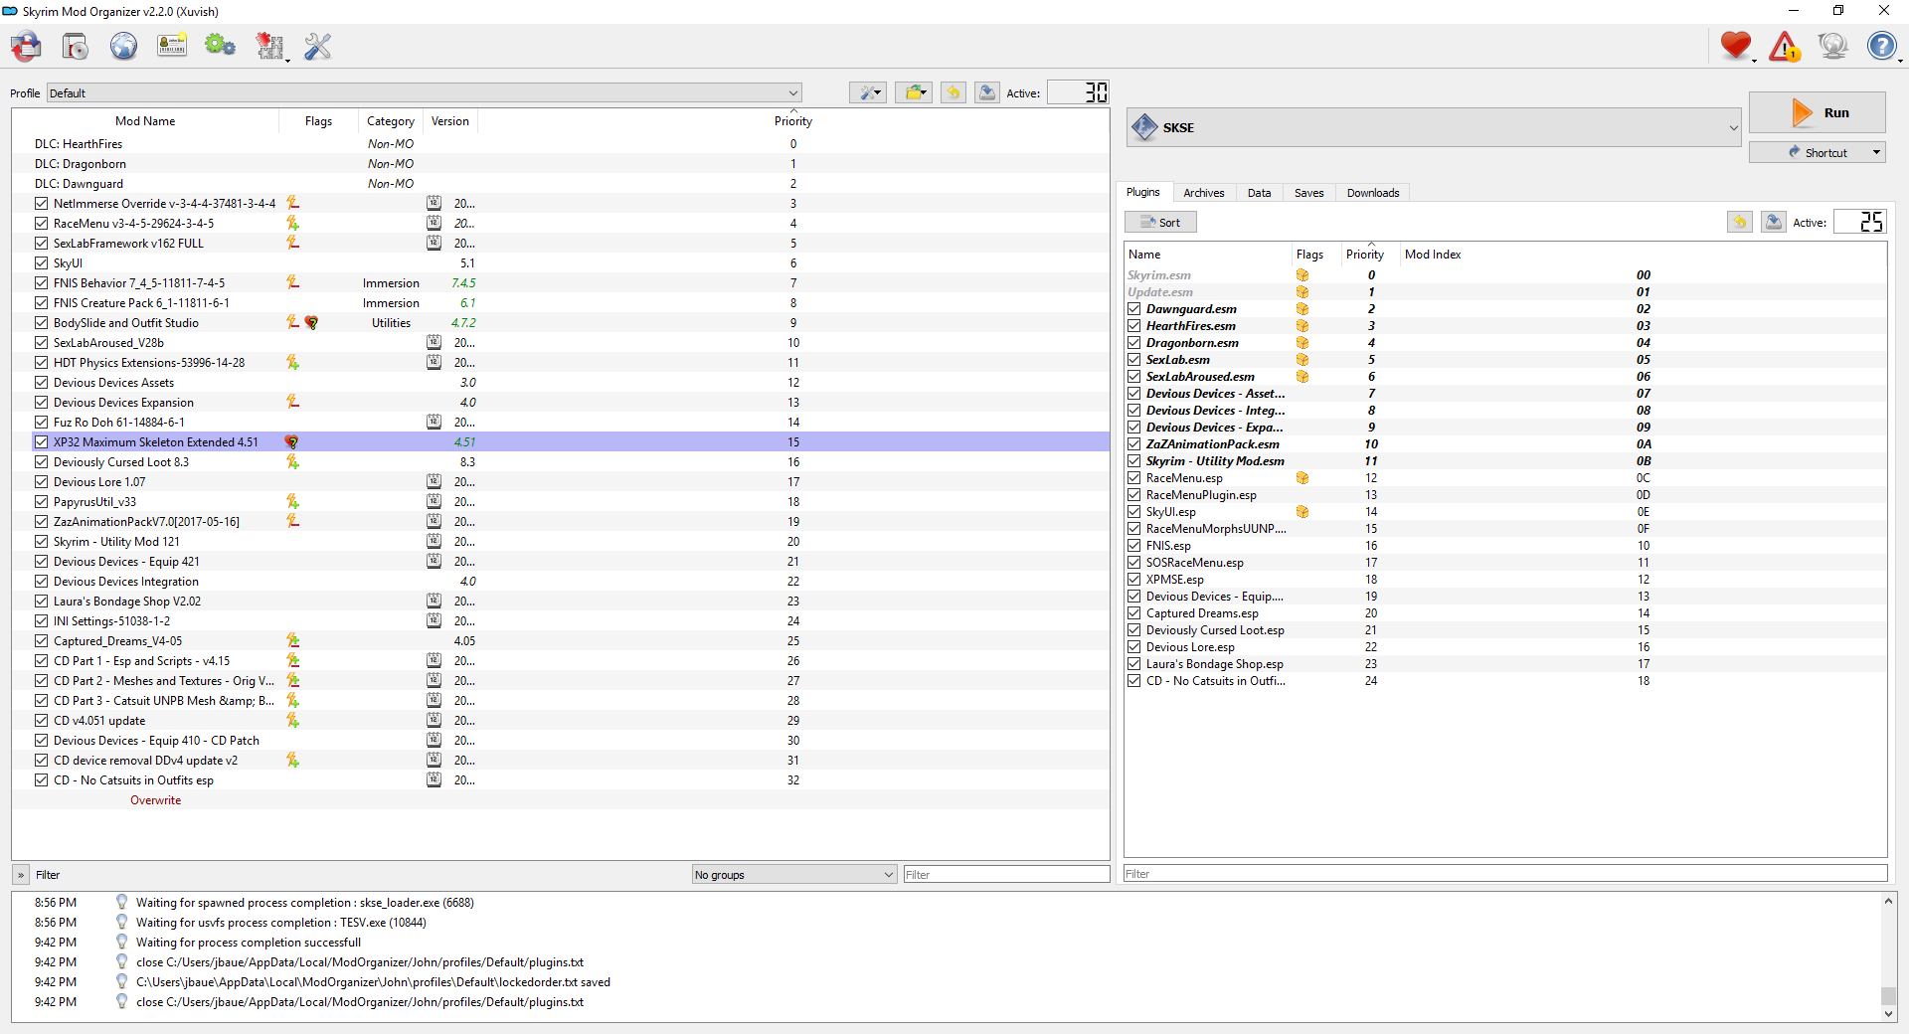
Task: Click the log panel scroll up arrow
Action: (x=1888, y=901)
